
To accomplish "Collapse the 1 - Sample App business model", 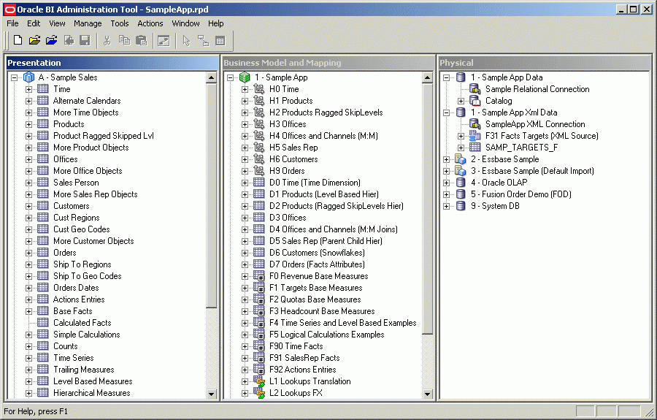I will (231, 77).
